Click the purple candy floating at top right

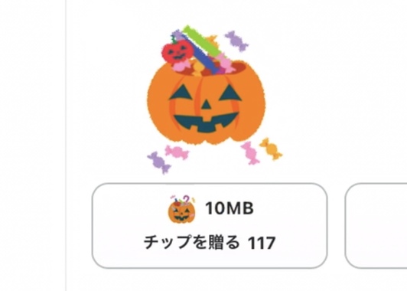click(236, 41)
